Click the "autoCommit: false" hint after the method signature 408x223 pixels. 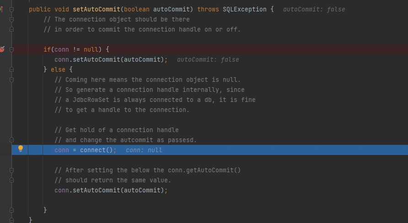(314, 9)
